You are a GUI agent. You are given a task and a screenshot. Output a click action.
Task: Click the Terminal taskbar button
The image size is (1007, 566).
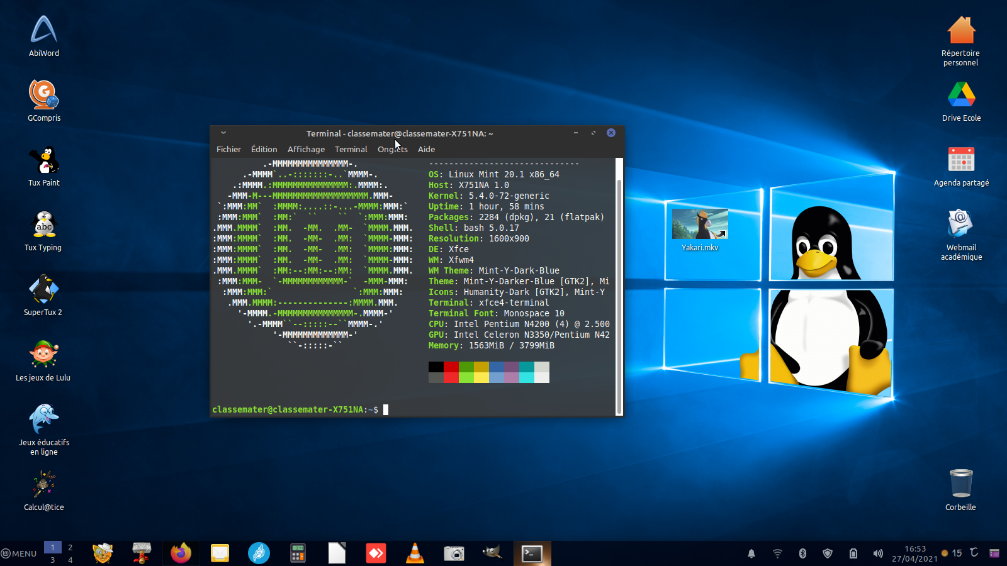click(532, 553)
